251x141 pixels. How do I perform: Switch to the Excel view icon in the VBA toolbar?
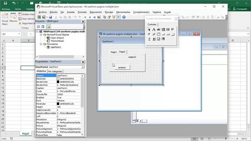(x=39, y=17)
